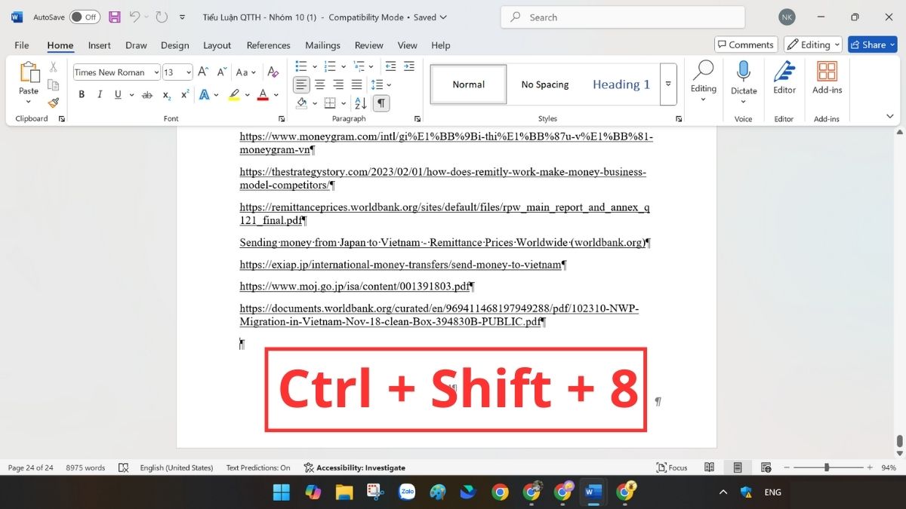Viewport: 906px width, 509px height.
Task: Apply Text Effects glowing A icon
Action: pos(205,95)
